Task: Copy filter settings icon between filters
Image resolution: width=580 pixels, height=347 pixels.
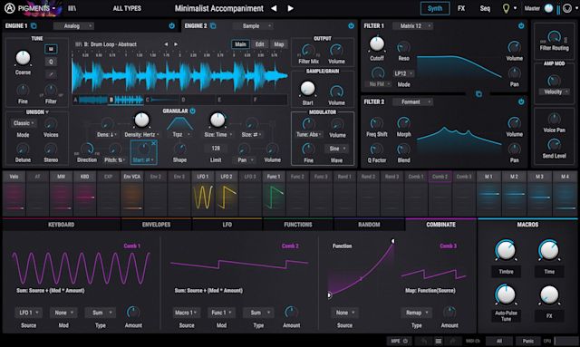Action: pos(478,94)
